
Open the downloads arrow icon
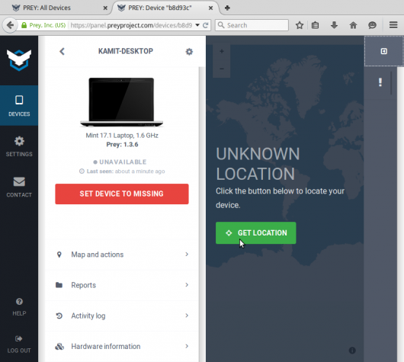334,25
